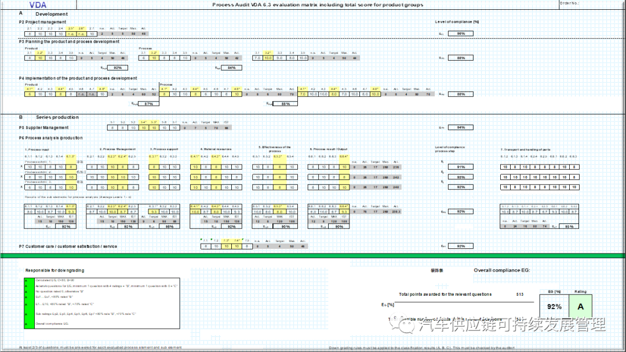Screen dimensions: 626x352
Task: Select P3 Product 3.2* yellow score cell
Action: (x=40, y=58)
